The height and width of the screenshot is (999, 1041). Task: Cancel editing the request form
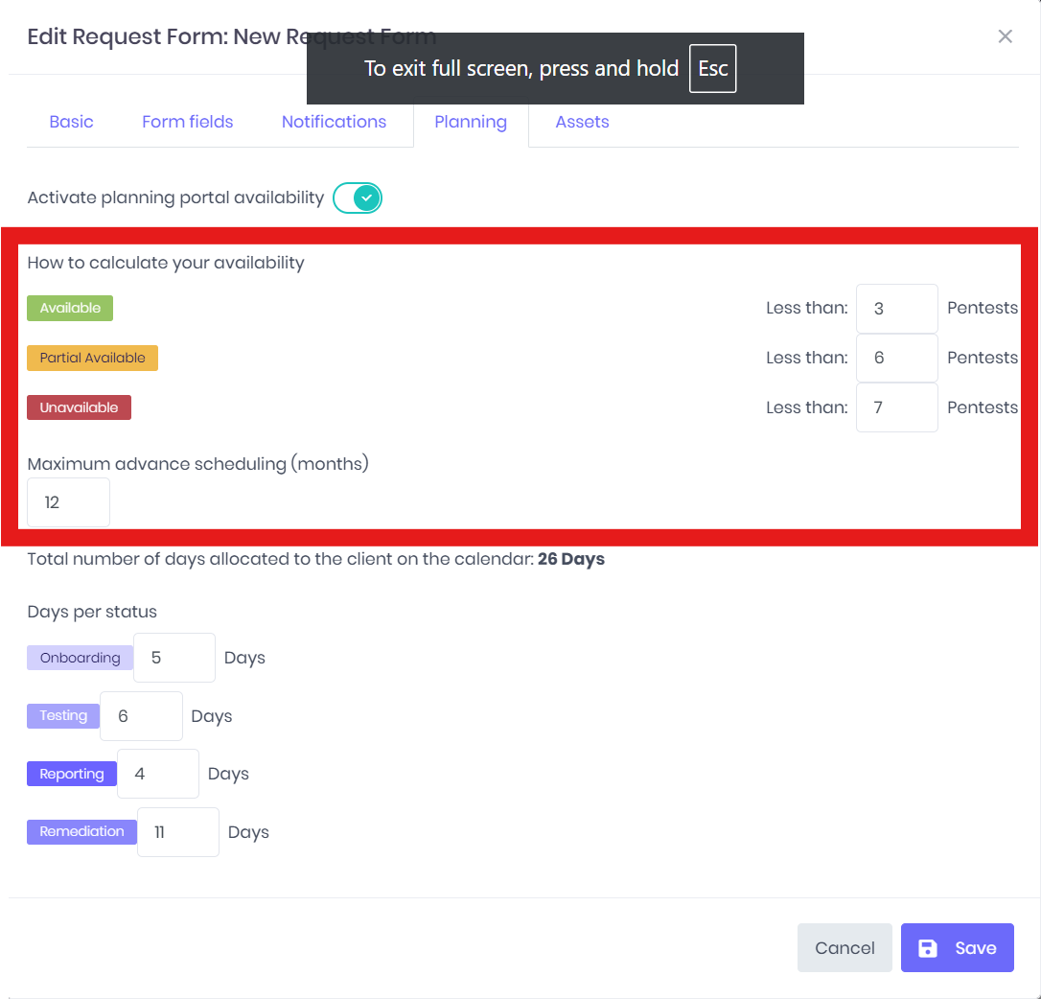click(x=844, y=948)
